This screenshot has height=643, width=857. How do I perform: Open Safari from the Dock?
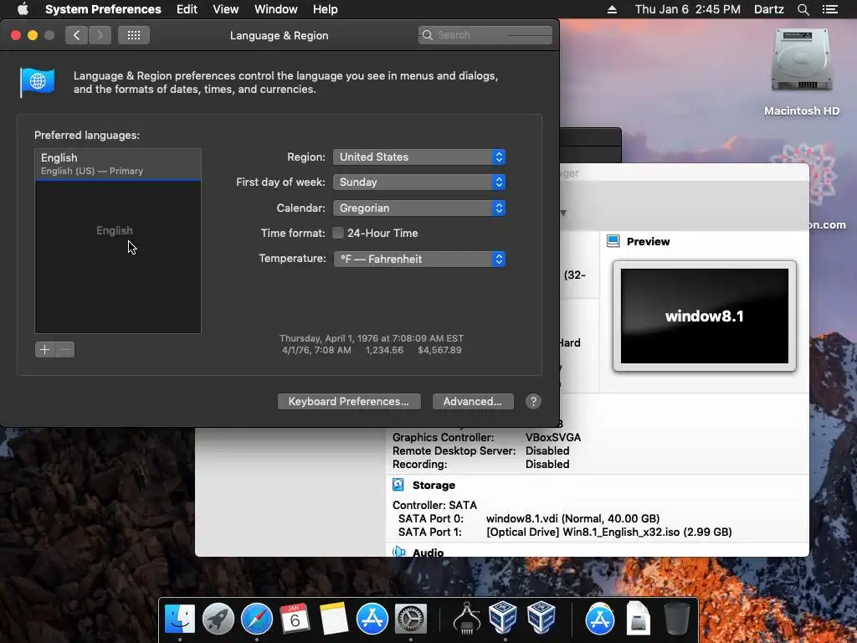click(x=257, y=619)
